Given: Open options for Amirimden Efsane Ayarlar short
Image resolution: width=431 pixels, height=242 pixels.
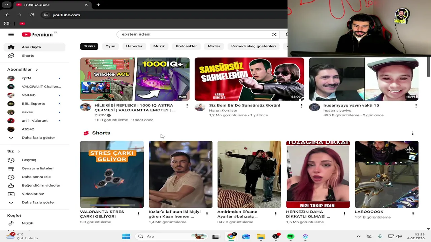Looking at the screenshot, I should (x=275, y=214).
